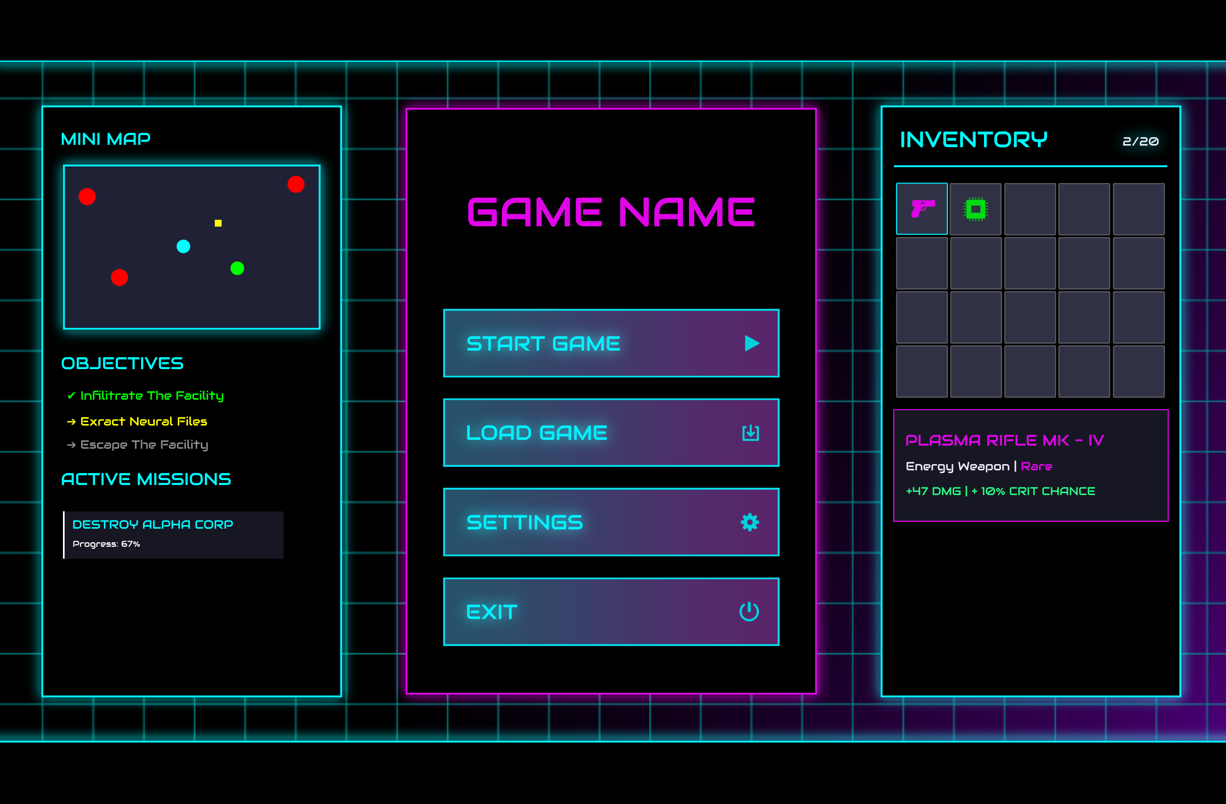Click the EXIT button
1226x804 pixels.
tap(611, 611)
